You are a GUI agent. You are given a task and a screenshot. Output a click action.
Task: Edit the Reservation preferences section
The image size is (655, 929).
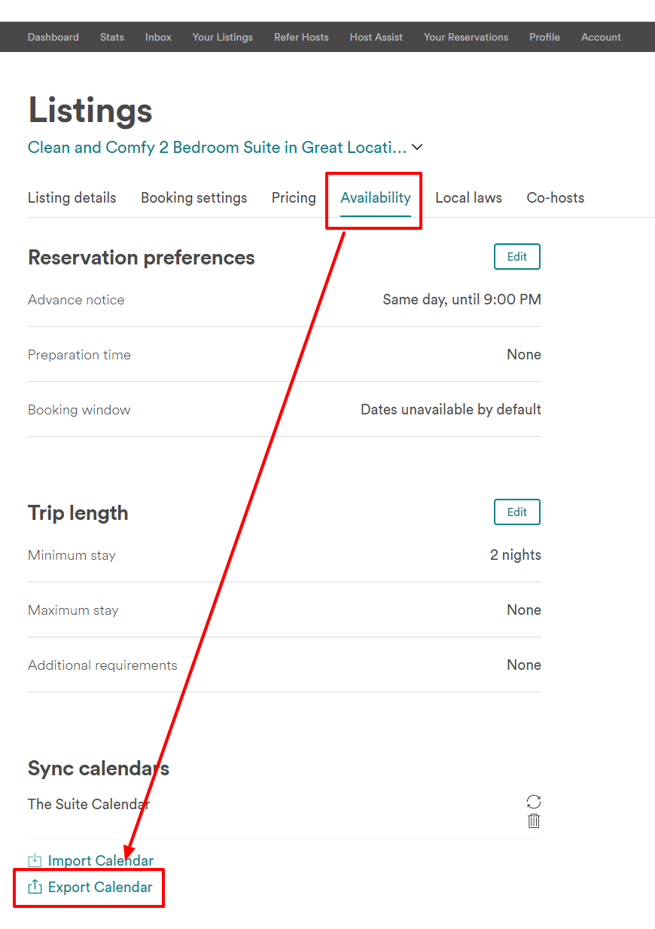[x=516, y=257]
